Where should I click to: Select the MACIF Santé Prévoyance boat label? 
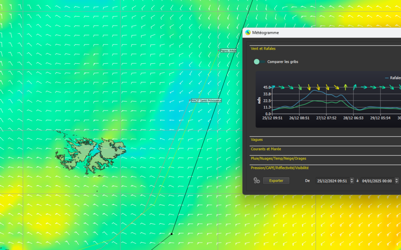coord(206,101)
